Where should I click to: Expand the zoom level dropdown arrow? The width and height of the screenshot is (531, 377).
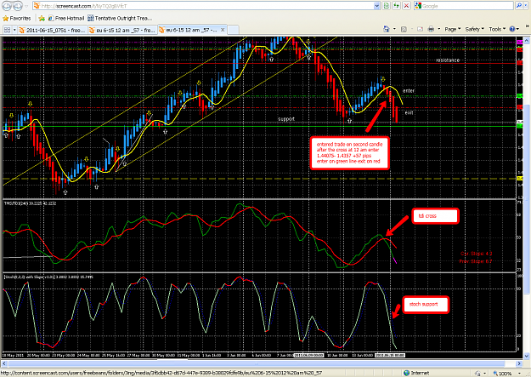click(519, 374)
